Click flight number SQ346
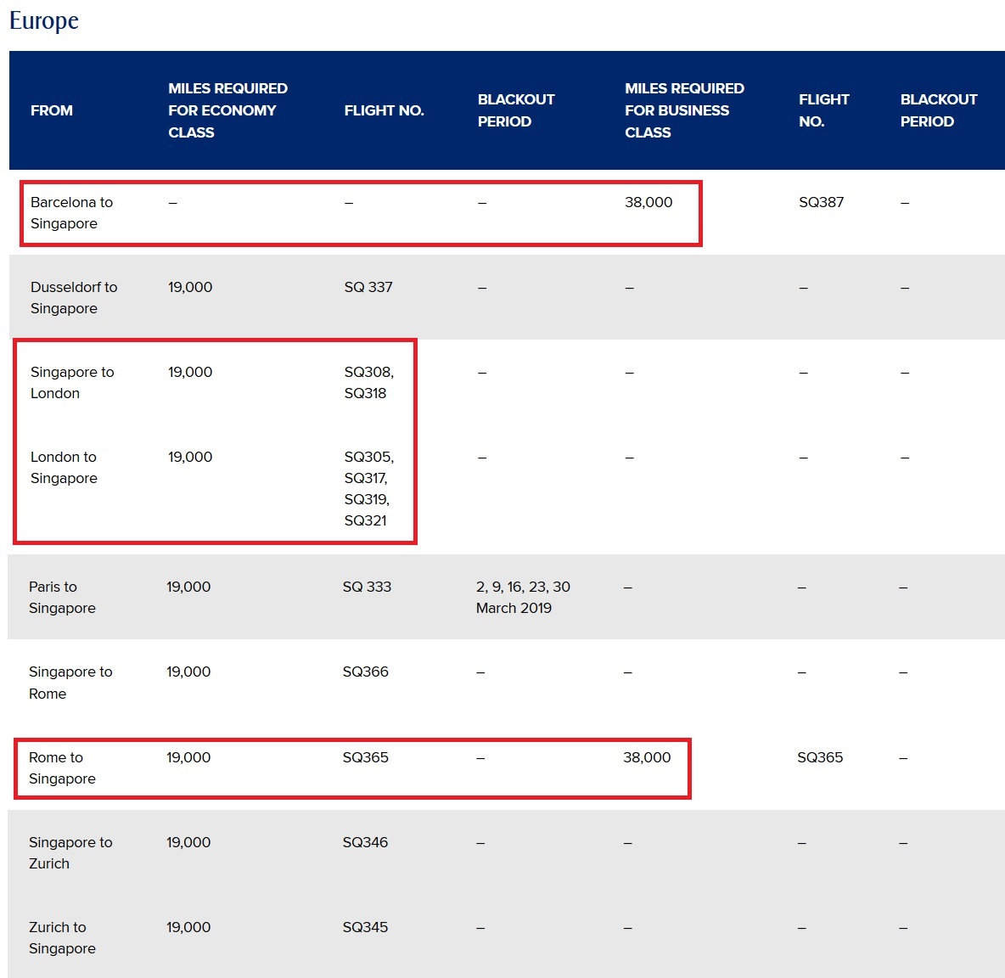This screenshot has width=1005, height=978. 365,842
